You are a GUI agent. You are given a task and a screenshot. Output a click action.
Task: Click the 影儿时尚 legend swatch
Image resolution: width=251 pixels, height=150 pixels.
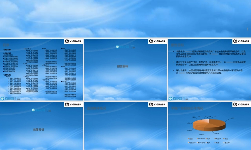click(197, 142)
